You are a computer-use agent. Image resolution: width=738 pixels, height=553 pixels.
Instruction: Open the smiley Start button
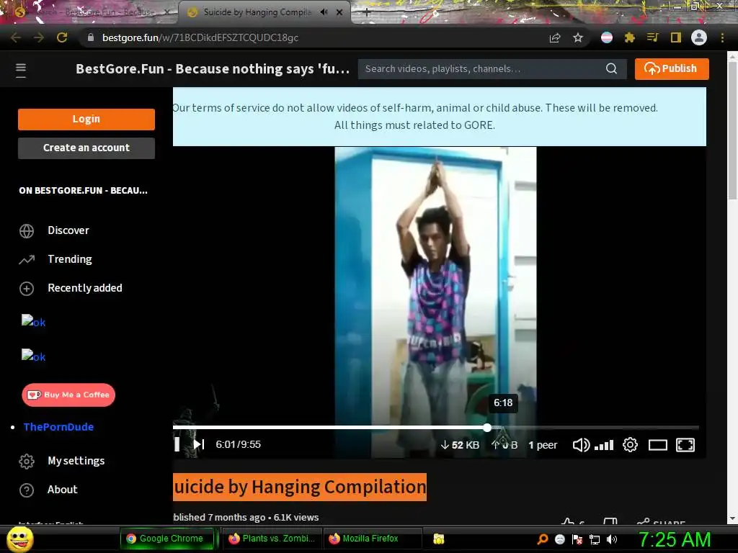[19, 539]
